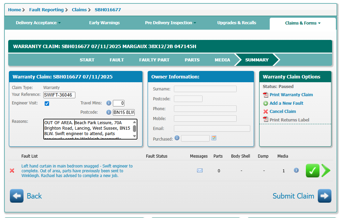
Task: Select Cancel Claim option
Action: point(282,112)
